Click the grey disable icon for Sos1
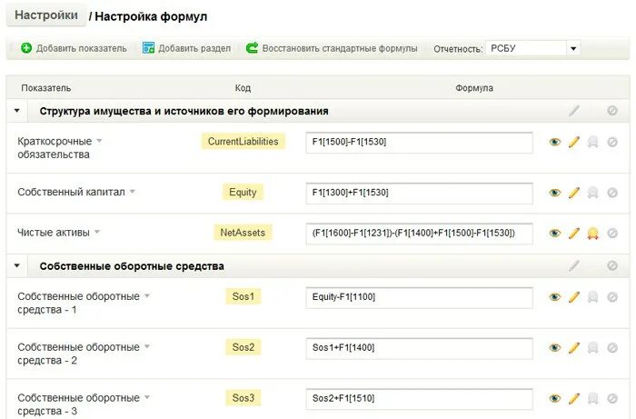 point(612,297)
